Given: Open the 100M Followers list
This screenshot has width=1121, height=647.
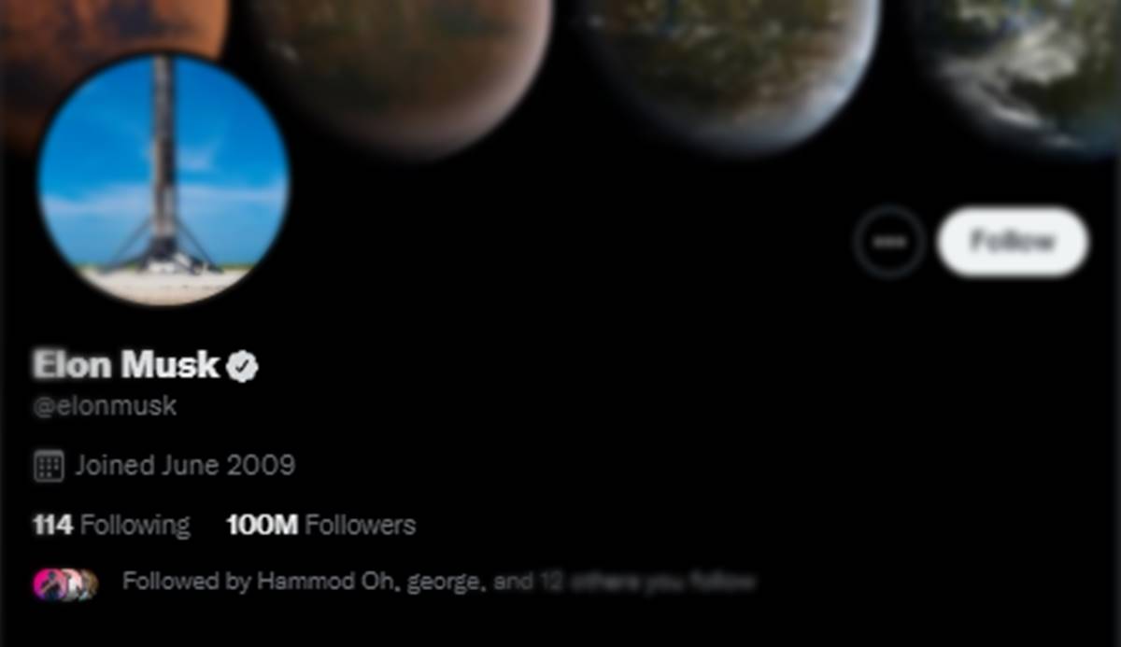Looking at the screenshot, I should coord(320,525).
